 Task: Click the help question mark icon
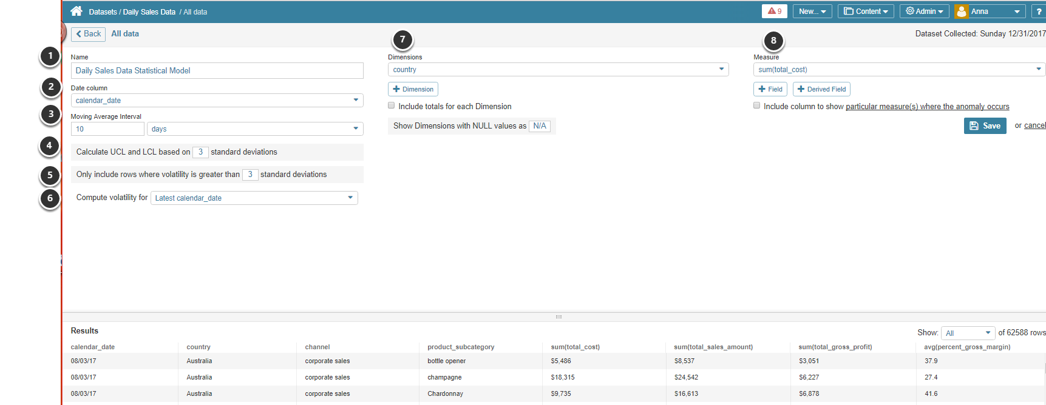(1039, 12)
